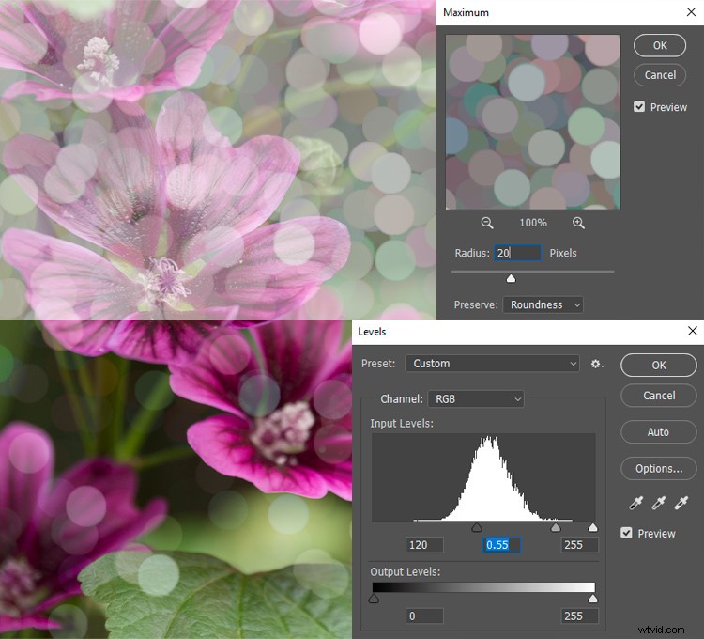Cancel the Levels dialog

coord(659,396)
